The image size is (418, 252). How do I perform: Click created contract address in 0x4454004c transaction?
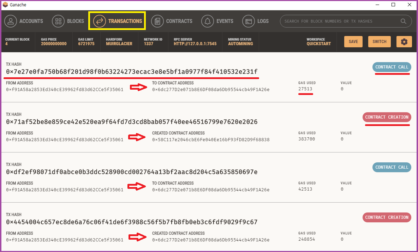point(211,240)
